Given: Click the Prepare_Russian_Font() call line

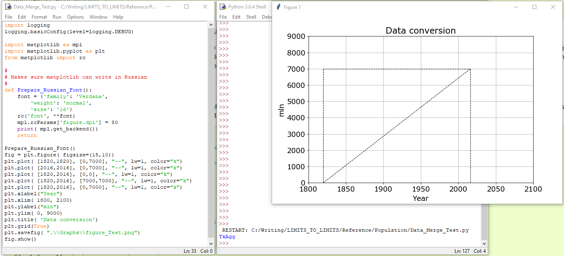Looking at the screenshot, I should 40,148.
